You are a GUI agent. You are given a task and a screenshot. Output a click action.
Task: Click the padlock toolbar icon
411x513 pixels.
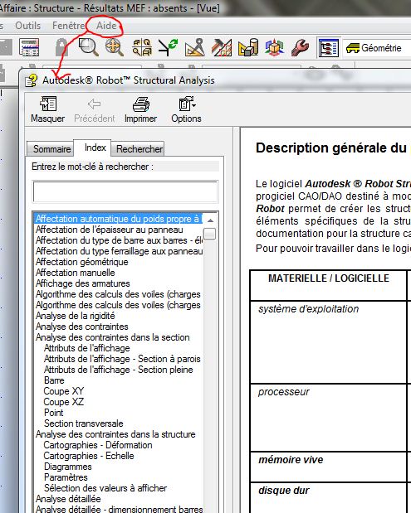point(61,47)
